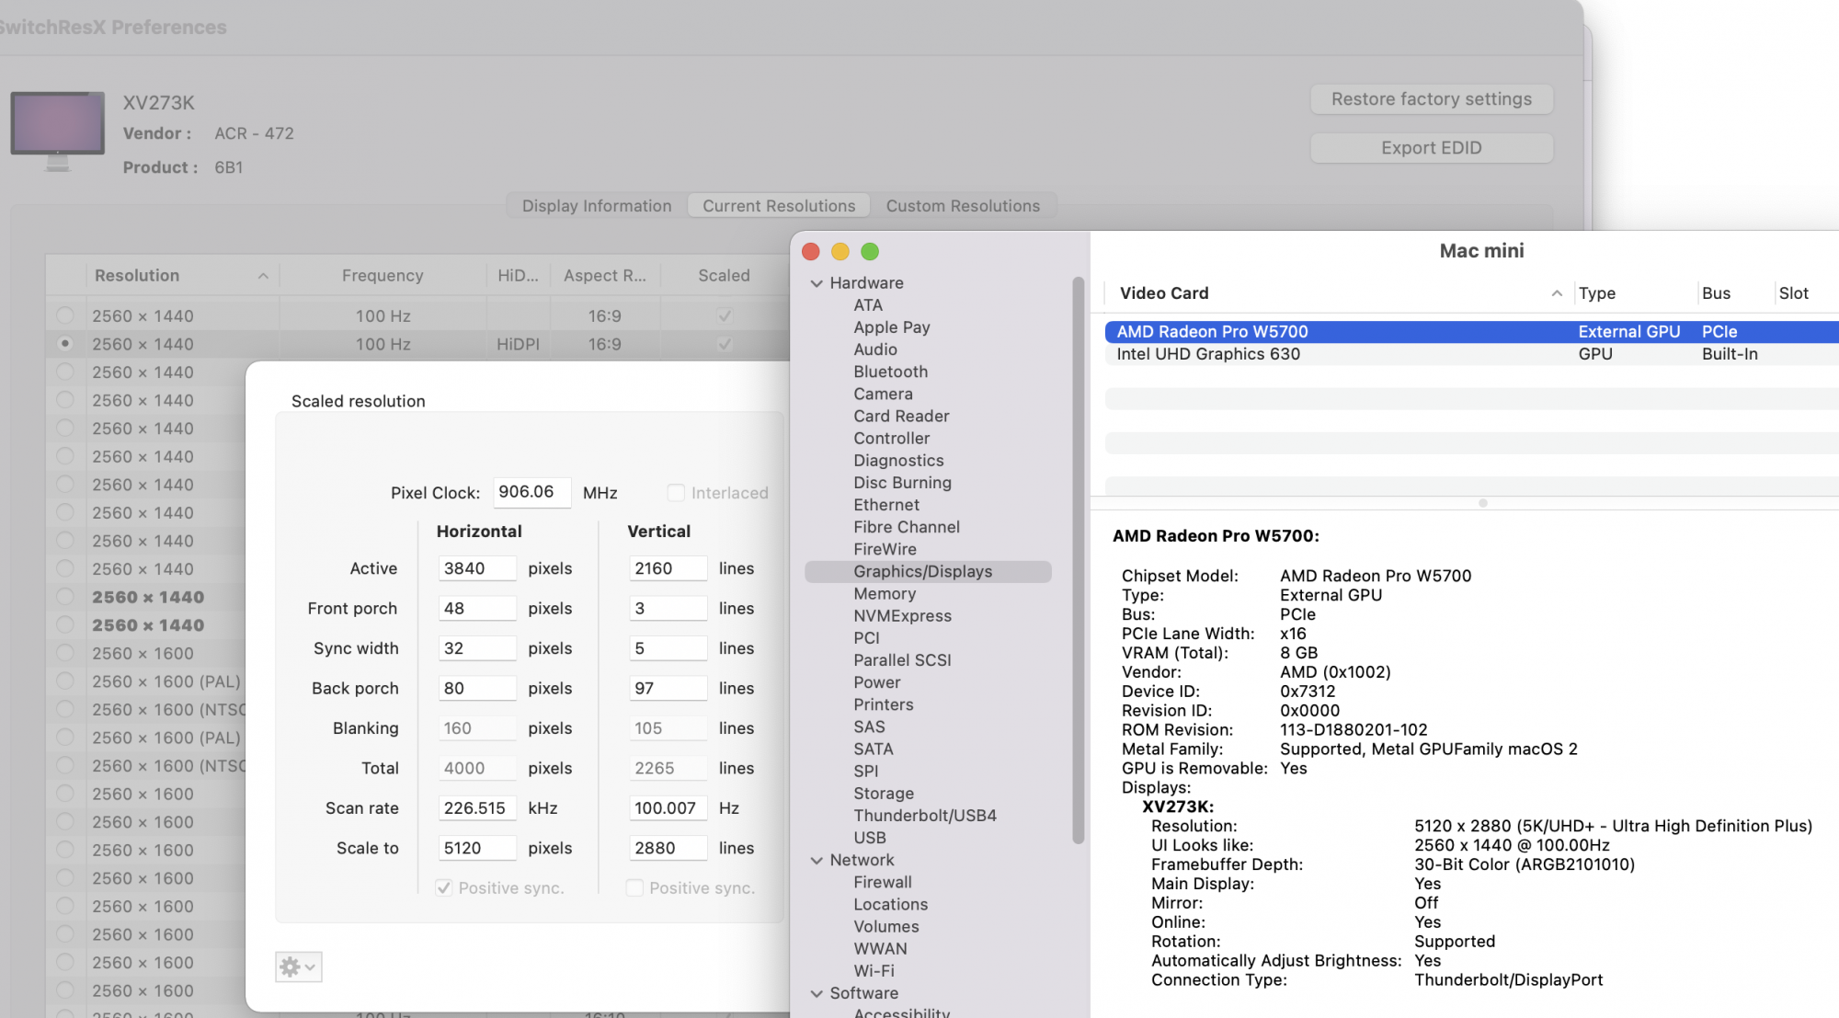Collapse the Network tree section

[817, 861]
